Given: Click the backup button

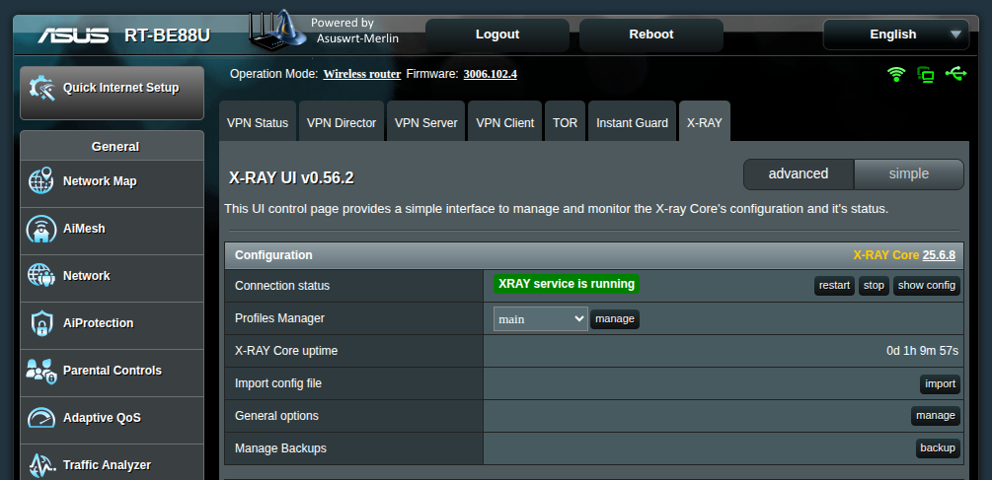Looking at the screenshot, I should [938, 448].
